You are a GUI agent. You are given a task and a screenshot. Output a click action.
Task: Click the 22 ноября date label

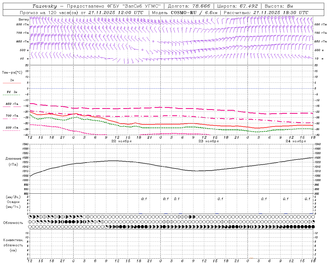121,141
